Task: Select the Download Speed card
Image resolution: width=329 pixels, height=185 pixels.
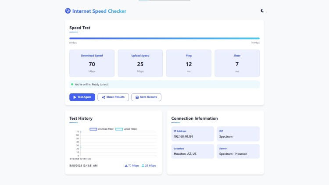Action: (x=92, y=63)
